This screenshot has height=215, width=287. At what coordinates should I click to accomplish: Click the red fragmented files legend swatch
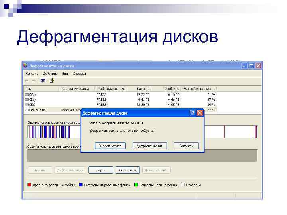(29, 185)
